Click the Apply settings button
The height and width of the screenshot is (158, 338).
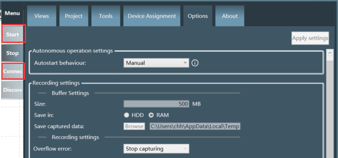[310, 38]
